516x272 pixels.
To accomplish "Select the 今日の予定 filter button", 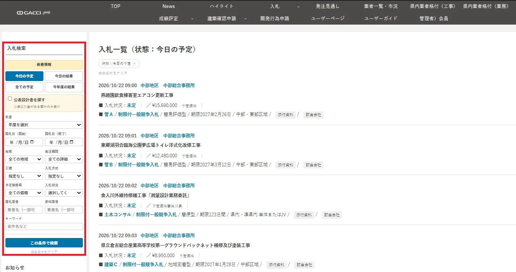I will 24,76.
